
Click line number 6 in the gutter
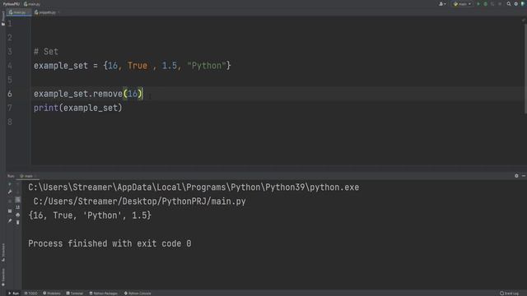(10, 94)
